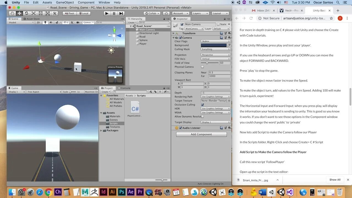The width and height of the screenshot is (352, 198).
Task: Open Camera component settings gear
Action: tap(229, 38)
